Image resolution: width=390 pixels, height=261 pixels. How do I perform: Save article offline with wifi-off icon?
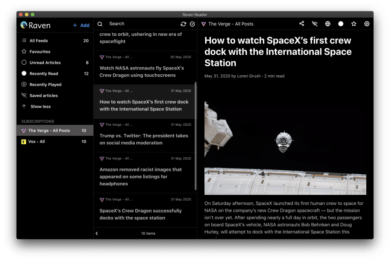[315, 24]
